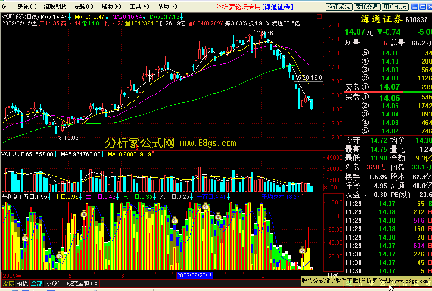Screen dimensions: 432x291
Task: Click the MA60:17.13 indicator label
Action: [165, 17]
